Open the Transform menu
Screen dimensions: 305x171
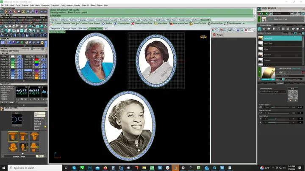(55, 5)
